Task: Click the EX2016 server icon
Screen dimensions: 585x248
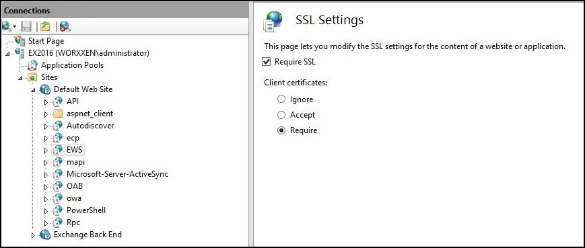Action: pyautogui.click(x=20, y=53)
